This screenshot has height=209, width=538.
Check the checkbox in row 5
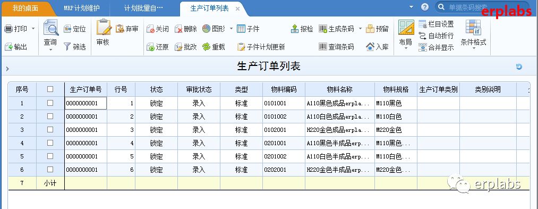pos(50,156)
